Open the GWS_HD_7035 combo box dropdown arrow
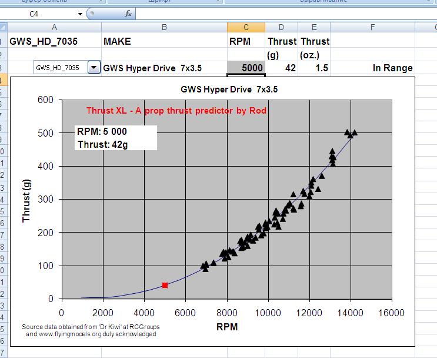This screenshot has width=437, height=358. pos(94,68)
